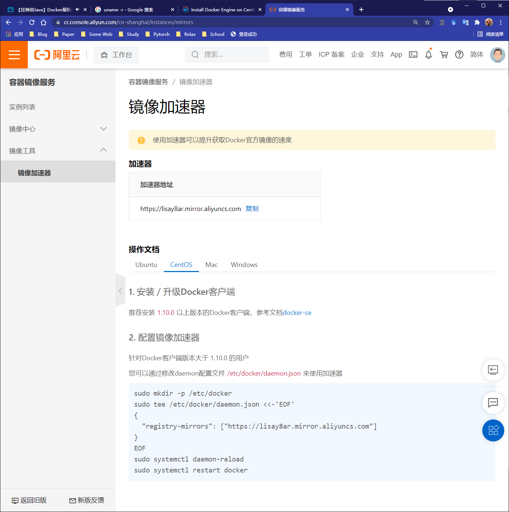Copy the accelerator address via 复制

tap(252, 208)
